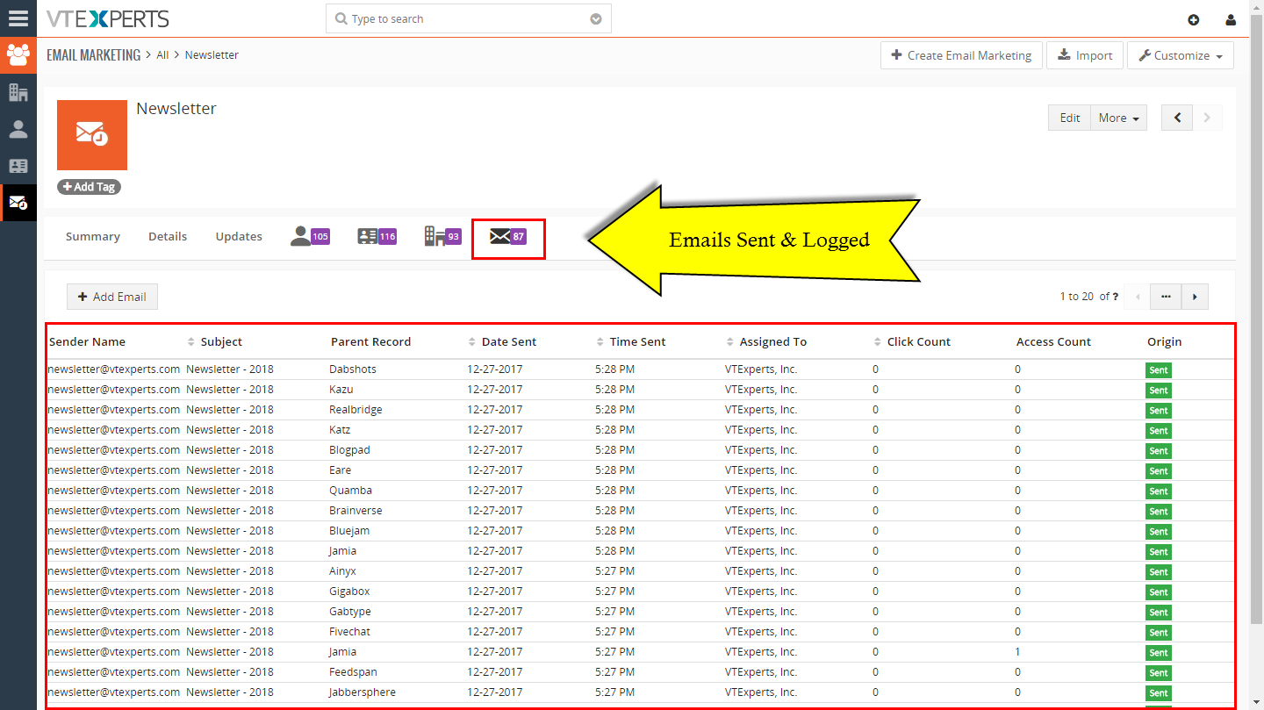Open the Realbridge parent record
Viewport: 1264px width, 710px height.
tap(355, 410)
